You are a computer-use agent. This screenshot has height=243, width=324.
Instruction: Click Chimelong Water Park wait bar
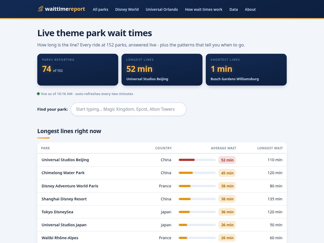pos(197,173)
